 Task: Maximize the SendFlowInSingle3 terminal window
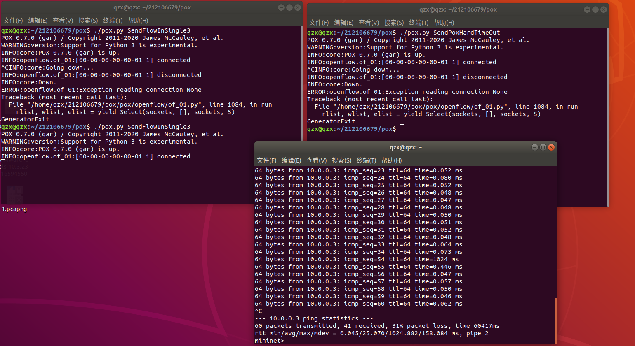(x=289, y=7)
